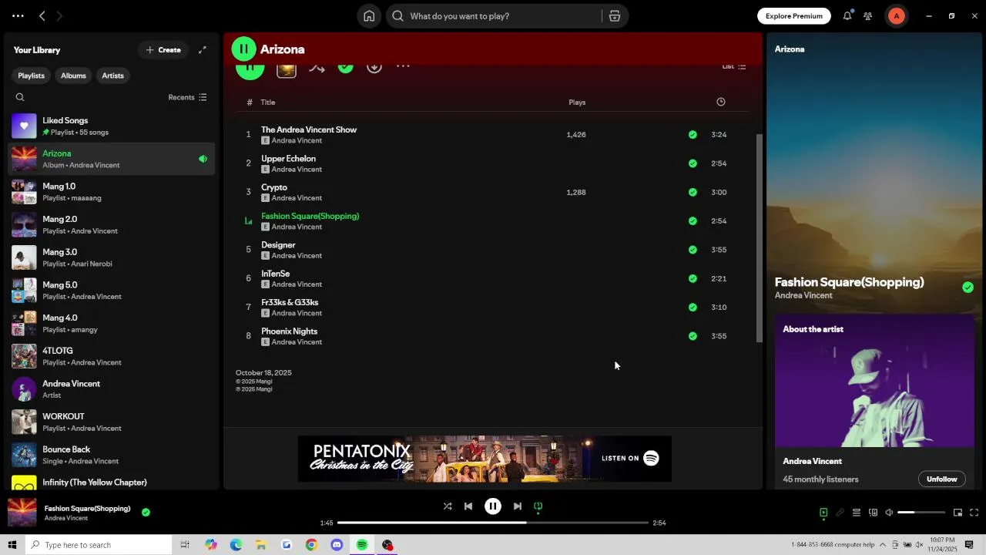
Task: Click the main tracklist scrollbar
Action: [x=760, y=238]
